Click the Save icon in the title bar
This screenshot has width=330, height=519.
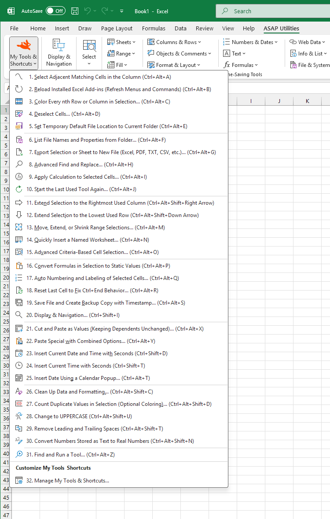(x=75, y=11)
